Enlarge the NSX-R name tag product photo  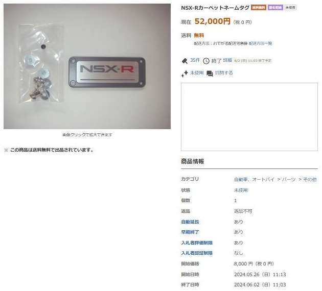tap(87, 66)
